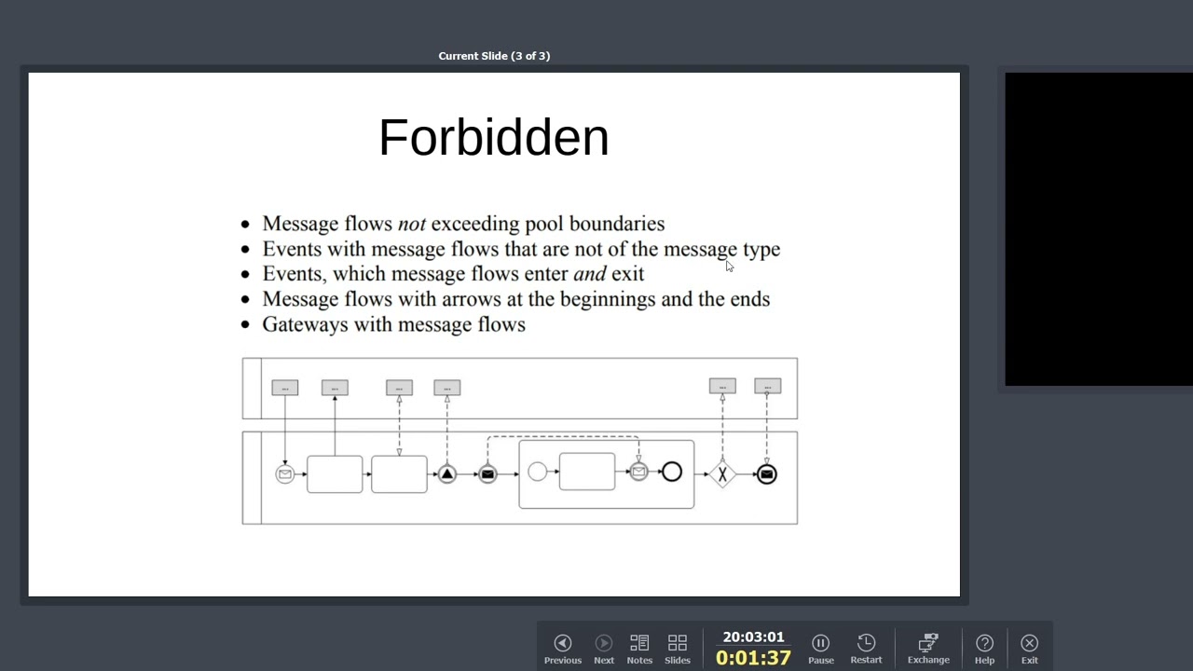Screen dimensions: 1193x671
Task: Select bullet about exceeding pool boundaries
Action: point(453,224)
